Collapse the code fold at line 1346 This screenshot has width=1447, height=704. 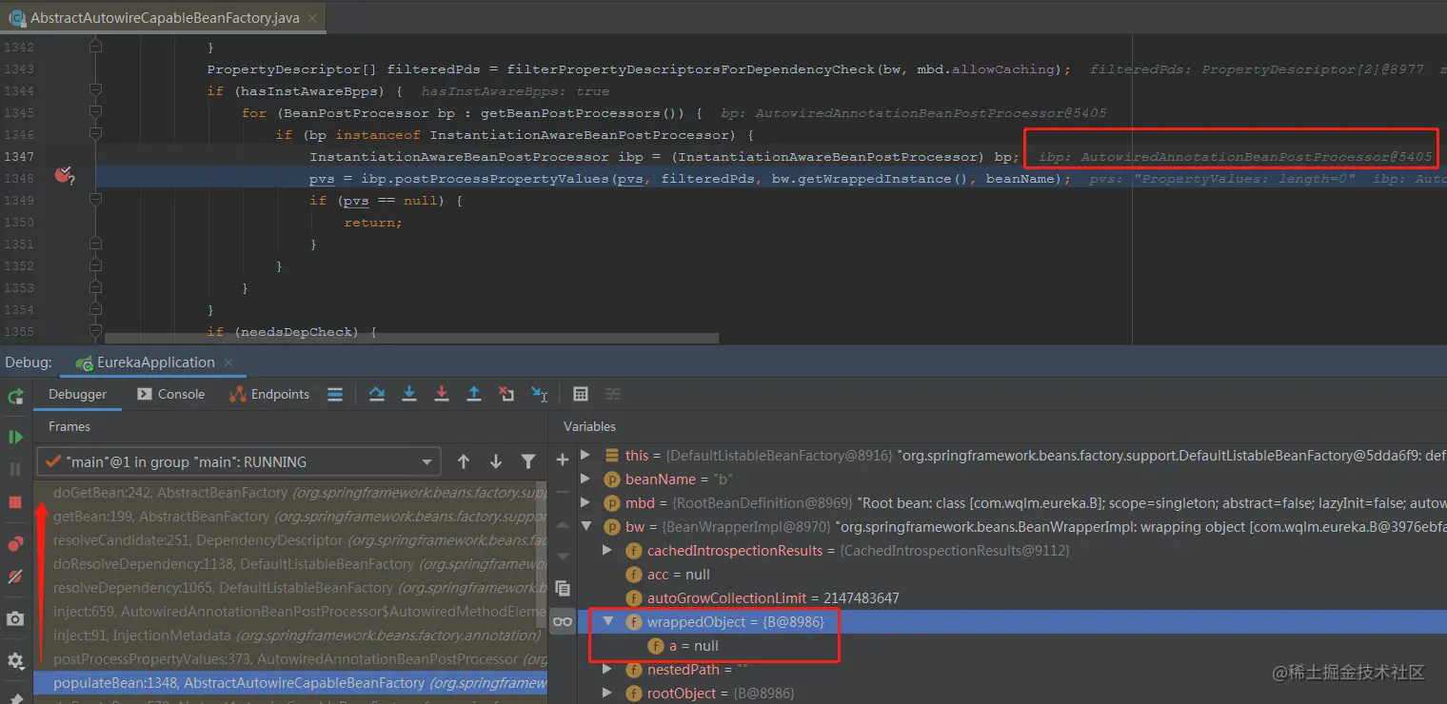click(95, 134)
